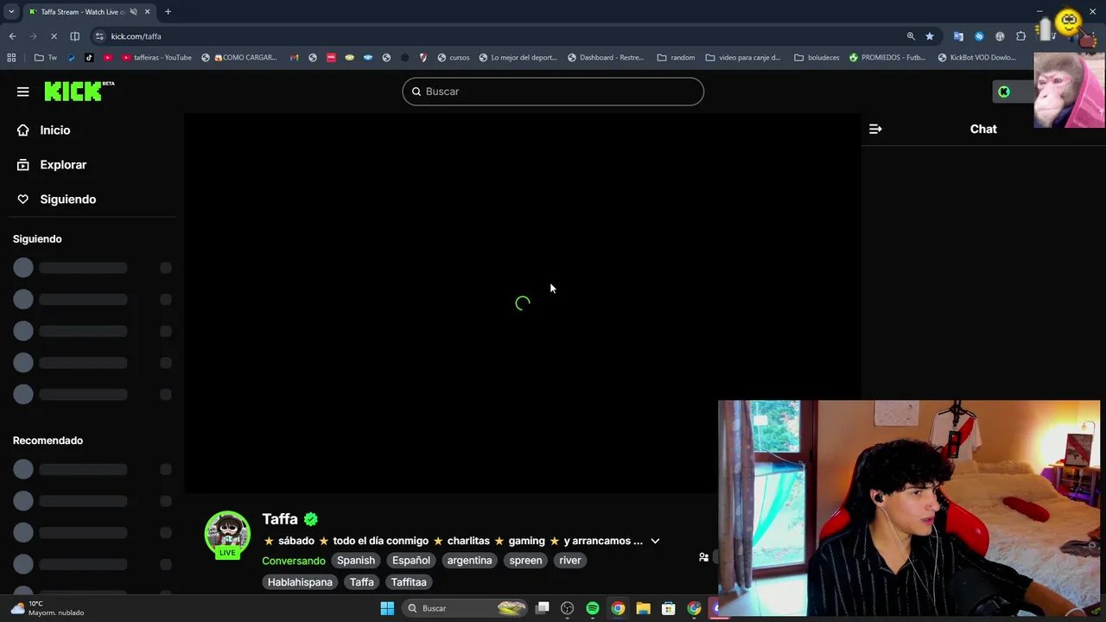The height and width of the screenshot is (622, 1106).
Task: Click the Conversando category link
Action: (294, 561)
